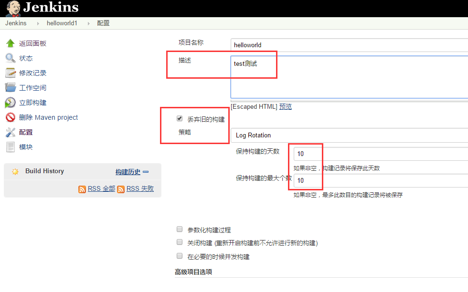Click the wrench tools icon beside 配置
This screenshot has height=292, width=468.
click(x=10, y=132)
